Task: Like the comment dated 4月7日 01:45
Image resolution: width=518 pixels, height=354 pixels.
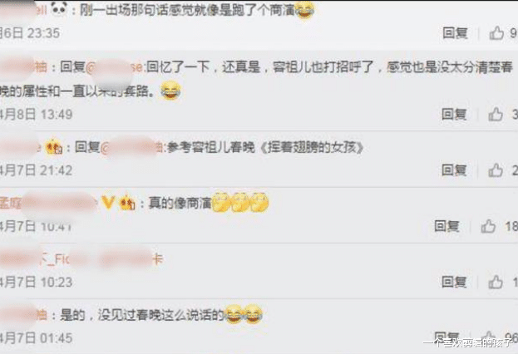Action: (488, 337)
